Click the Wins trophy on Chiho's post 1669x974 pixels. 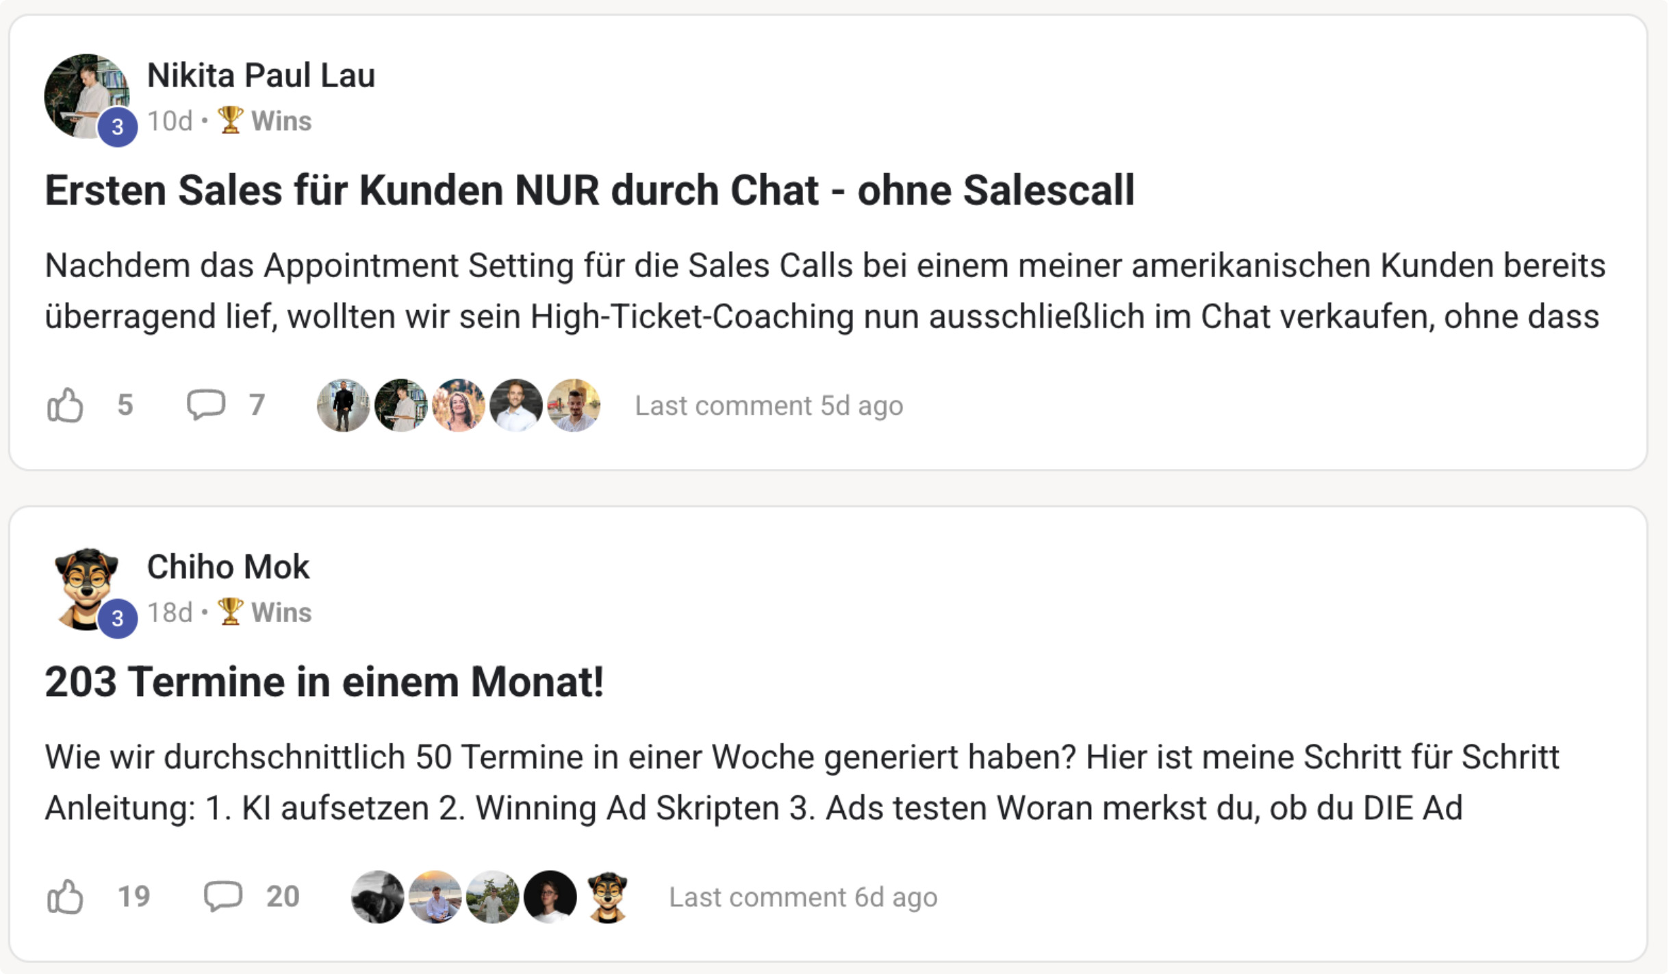pos(230,612)
